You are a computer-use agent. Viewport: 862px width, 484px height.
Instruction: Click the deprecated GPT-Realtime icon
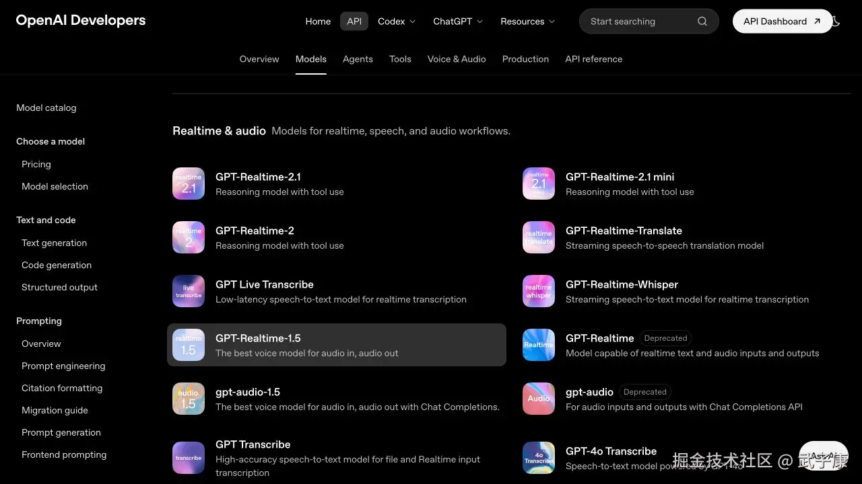[539, 345]
